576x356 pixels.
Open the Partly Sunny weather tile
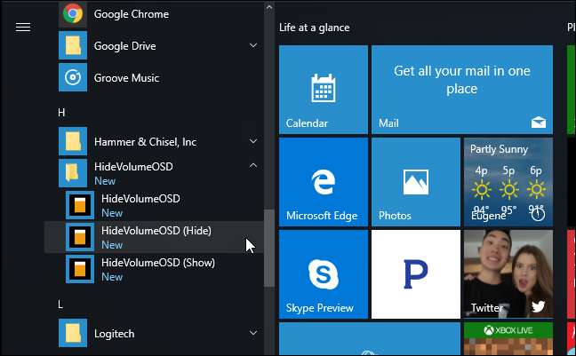(x=508, y=182)
